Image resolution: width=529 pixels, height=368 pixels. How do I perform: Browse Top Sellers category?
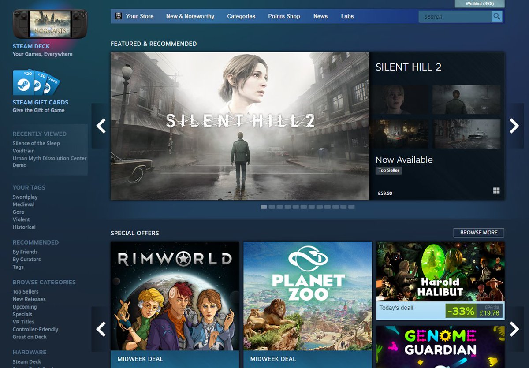pyautogui.click(x=26, y=292)
